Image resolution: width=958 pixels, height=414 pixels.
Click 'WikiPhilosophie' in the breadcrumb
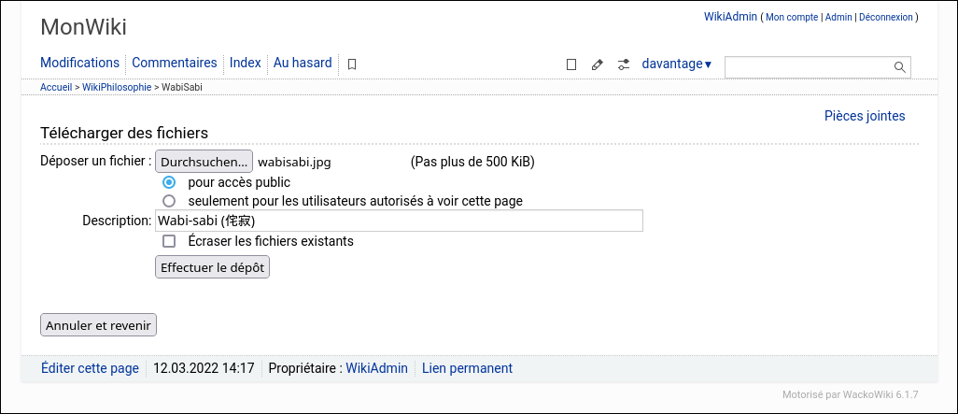click(117, 87)
